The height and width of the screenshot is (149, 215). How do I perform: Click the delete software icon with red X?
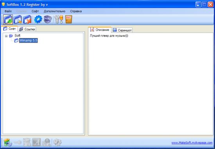[27, 20]
